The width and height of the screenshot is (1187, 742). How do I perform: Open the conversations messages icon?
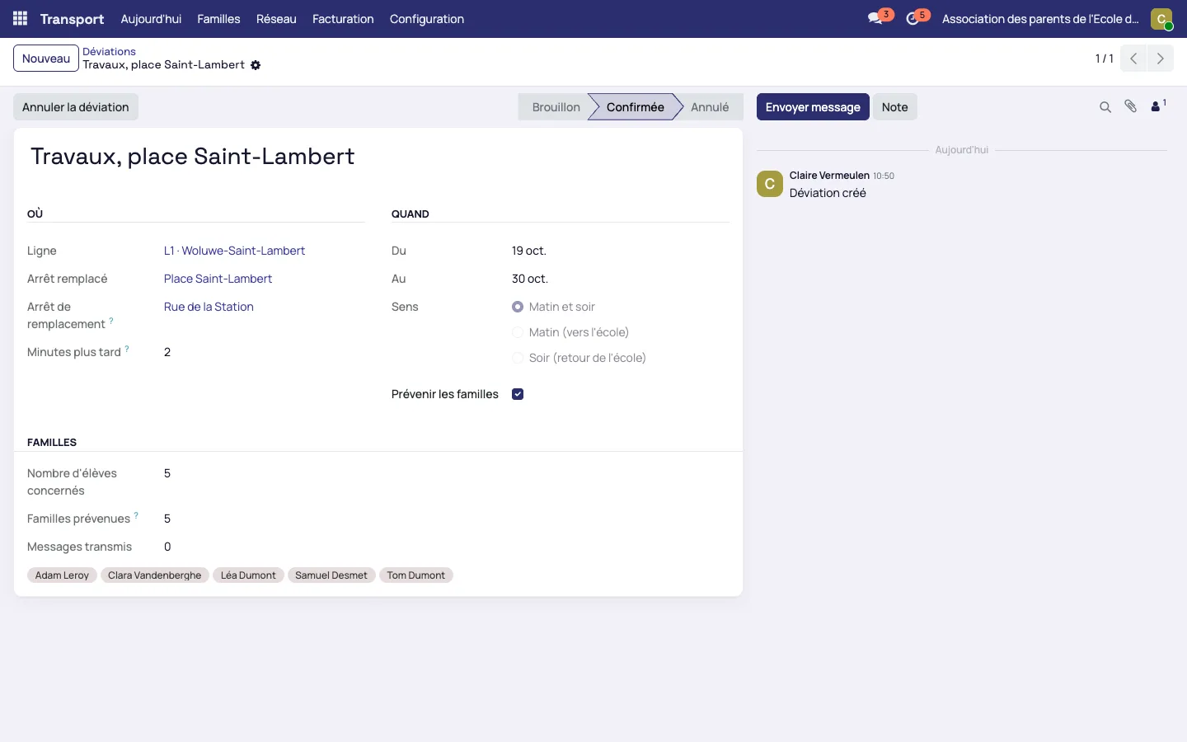(875, 18)
